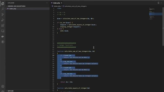The height and width of the screenshot is (92, 164).
Task: Open Explorer more actions ellipsis
Action: [x=47, y=3]
